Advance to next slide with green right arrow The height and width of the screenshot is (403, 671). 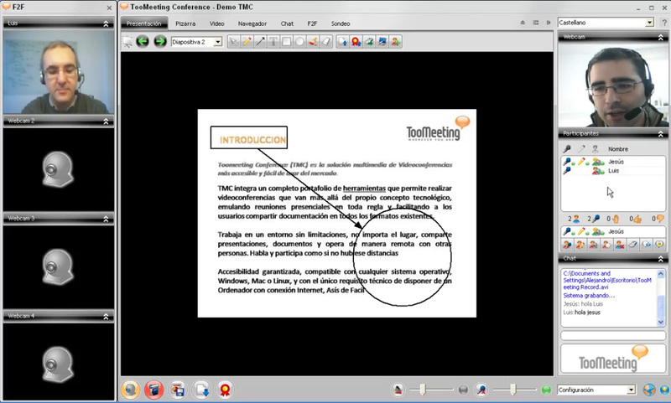tap(160, 41)
